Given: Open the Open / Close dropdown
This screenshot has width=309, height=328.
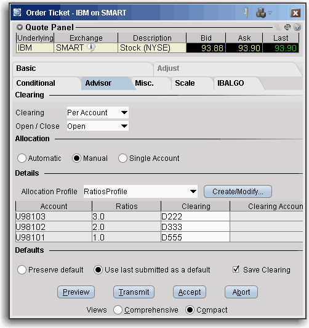Looking at the screenshot, I should point(97,126).
